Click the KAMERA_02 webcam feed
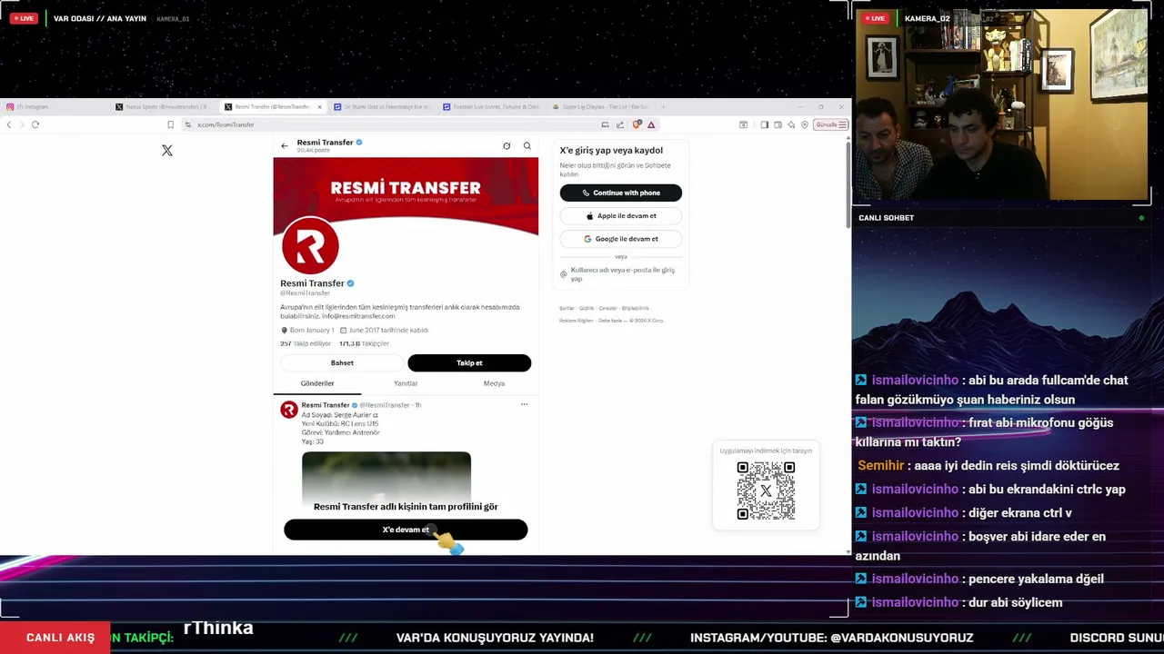The image size is (1164, 654). click(1000, 104)
